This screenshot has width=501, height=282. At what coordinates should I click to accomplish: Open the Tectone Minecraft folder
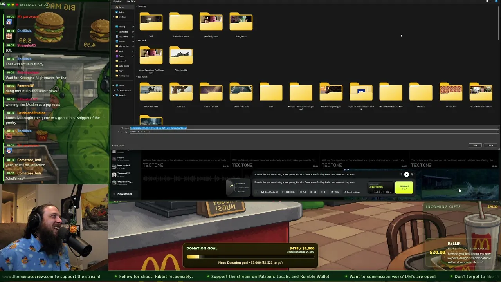[211, 95]
